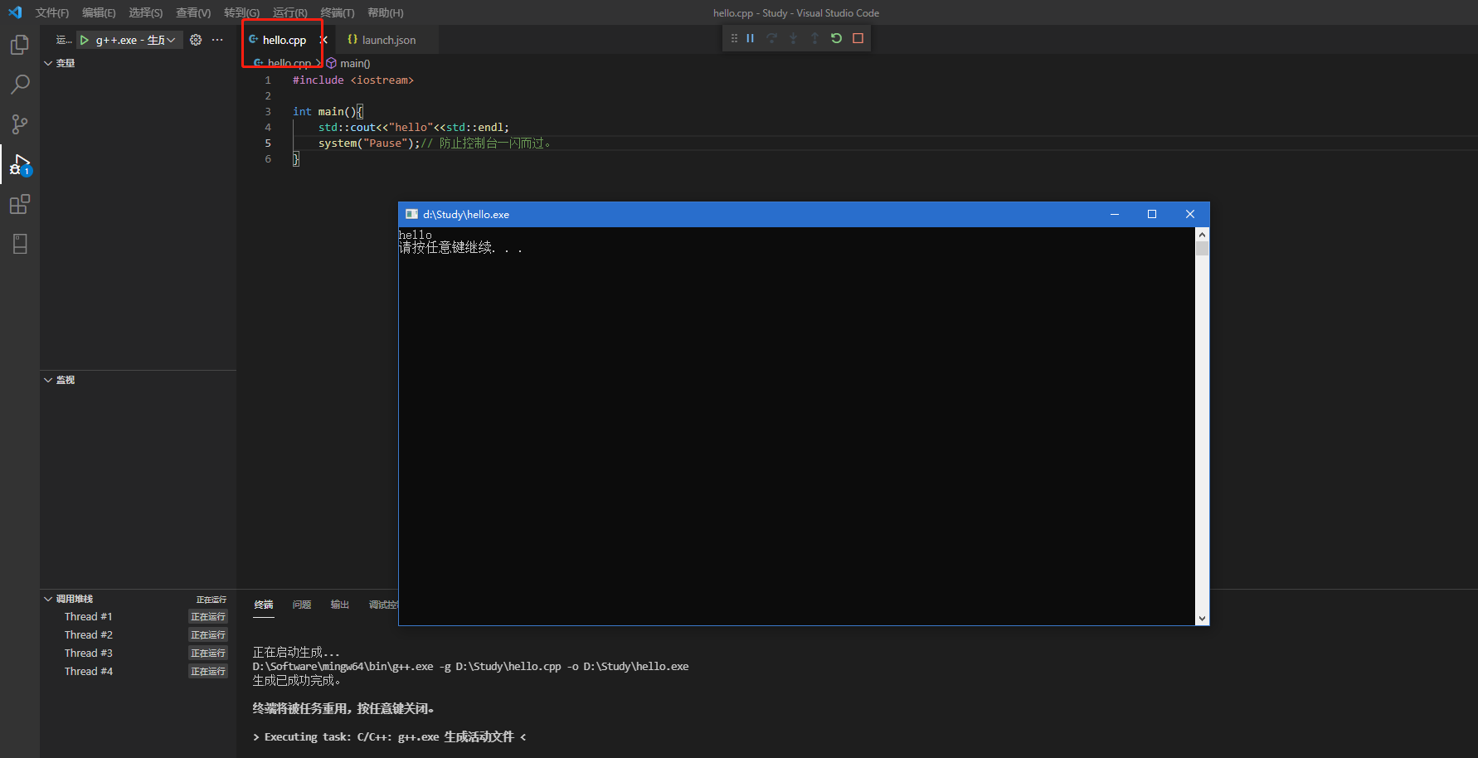Click the std::cout hello code line
This screenshot has height=758, width=1478.
(414, 127)
